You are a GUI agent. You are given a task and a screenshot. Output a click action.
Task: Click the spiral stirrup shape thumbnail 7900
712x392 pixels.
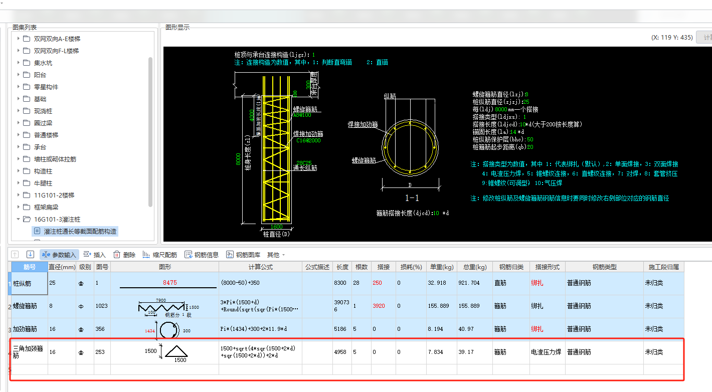pyautogui.click(x=164, y=306)
